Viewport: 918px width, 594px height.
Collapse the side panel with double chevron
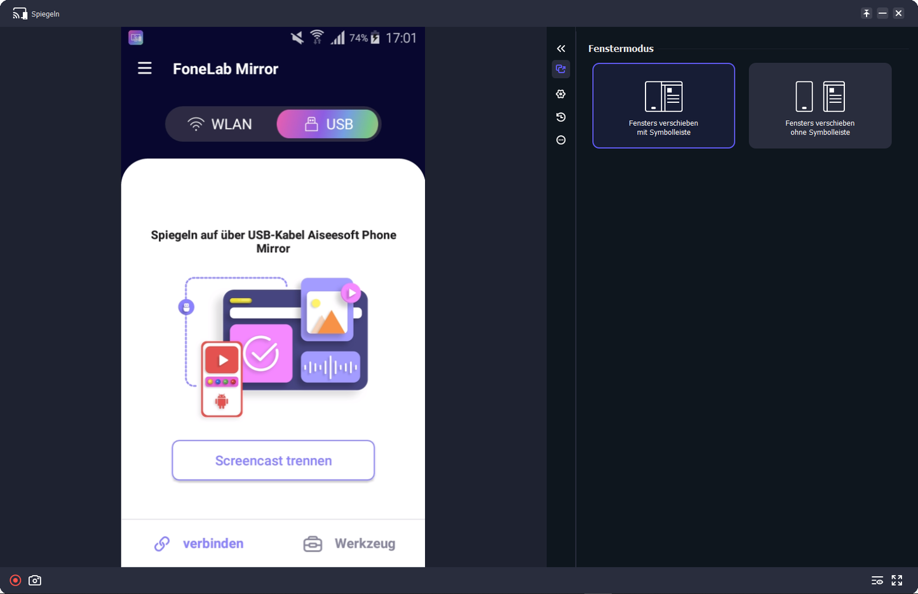click(x=561, y=48)
